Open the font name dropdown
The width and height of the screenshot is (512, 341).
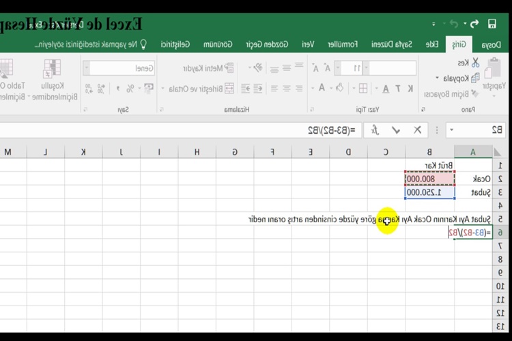367,68
